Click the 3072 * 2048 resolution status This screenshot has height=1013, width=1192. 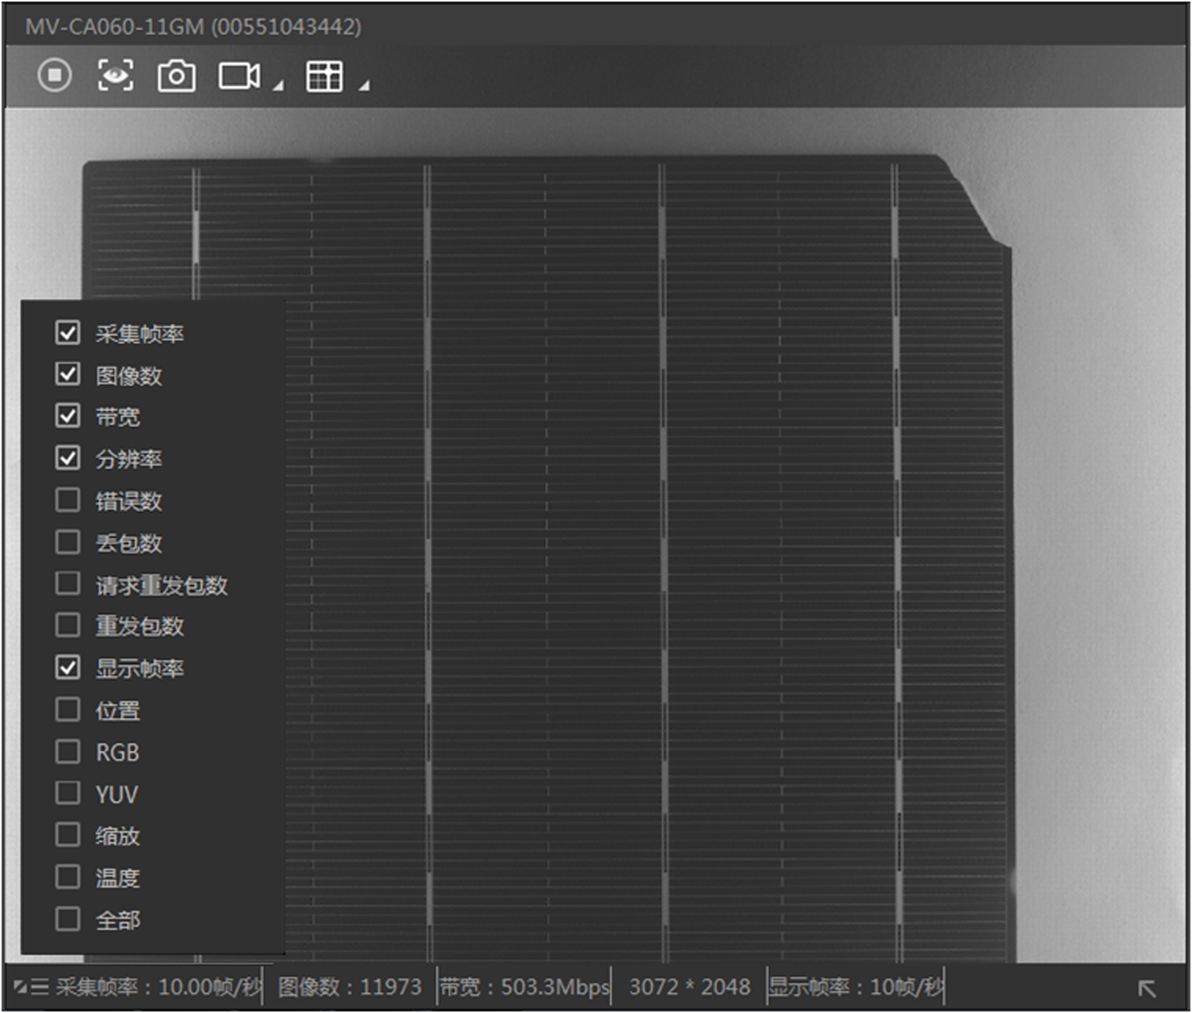[x=689, y=986]
